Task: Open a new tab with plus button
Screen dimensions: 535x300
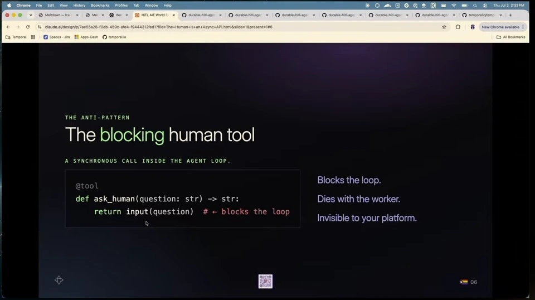Action: click(510, 15)
